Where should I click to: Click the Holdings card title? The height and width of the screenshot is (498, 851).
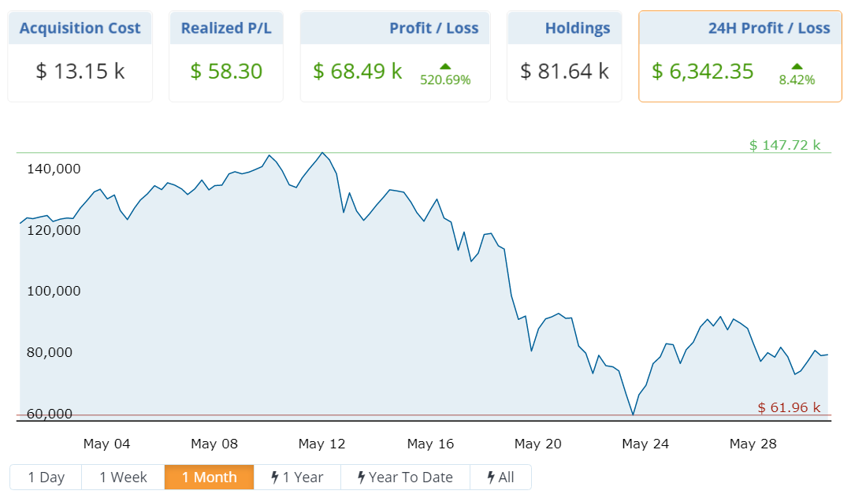click(x=578, y=28)
